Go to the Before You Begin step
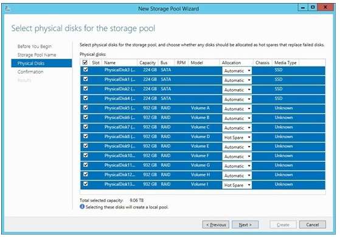Image resolution: width=340 pixels, height=237 pixels. 35,47
